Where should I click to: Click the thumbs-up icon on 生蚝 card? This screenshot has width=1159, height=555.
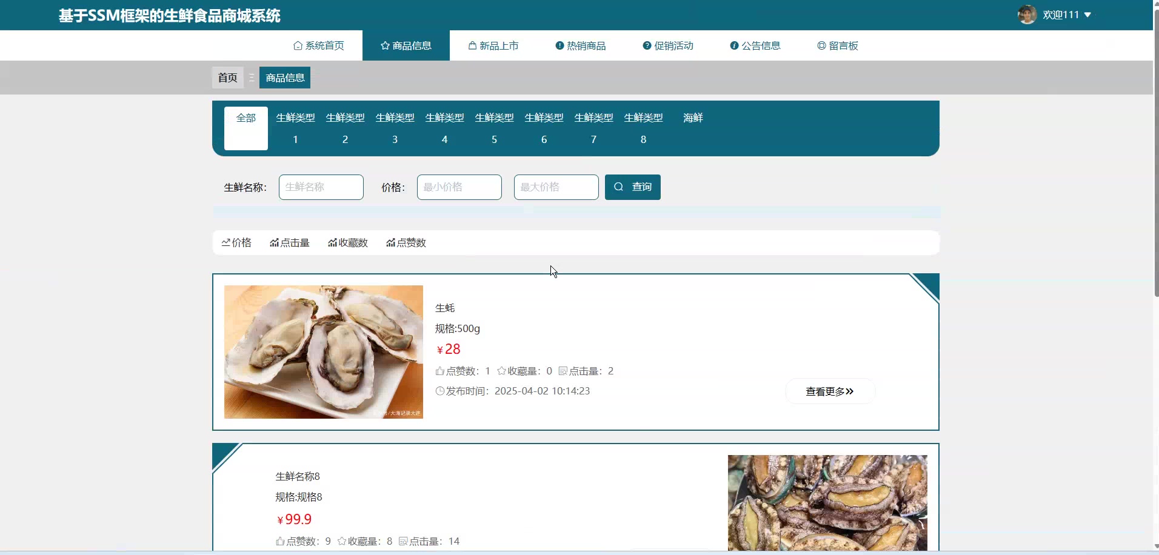tap(440, 371)
